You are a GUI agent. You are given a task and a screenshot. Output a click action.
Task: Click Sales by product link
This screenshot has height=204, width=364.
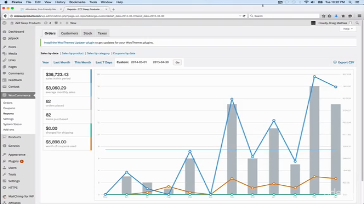coord(72,53)
